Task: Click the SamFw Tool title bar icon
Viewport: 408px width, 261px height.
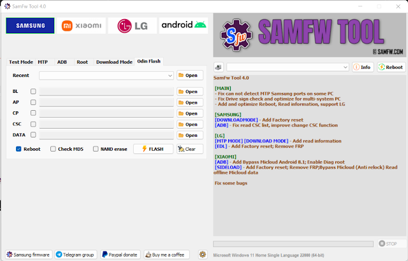Action: pyautogui.click(x=7, y=6)
